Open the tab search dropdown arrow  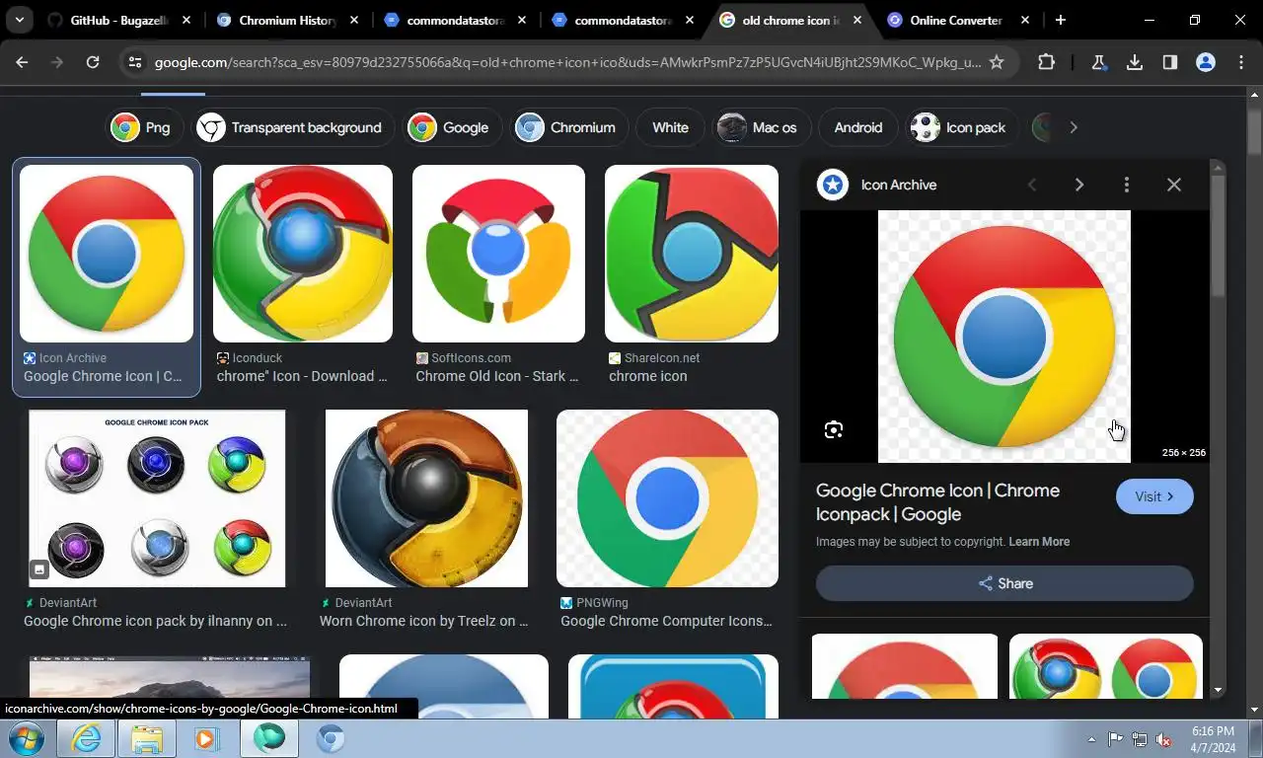pyautogui.click(x=20, y=20)
